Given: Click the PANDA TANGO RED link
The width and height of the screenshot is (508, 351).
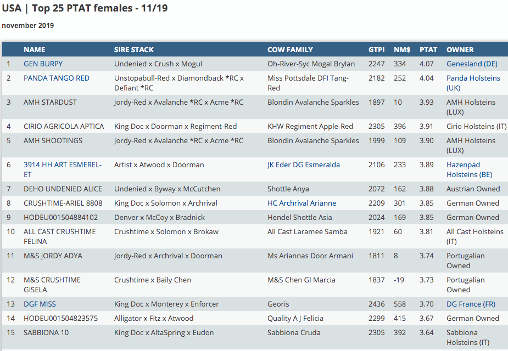Looking at the screenshot, I should tap(56, 78).
